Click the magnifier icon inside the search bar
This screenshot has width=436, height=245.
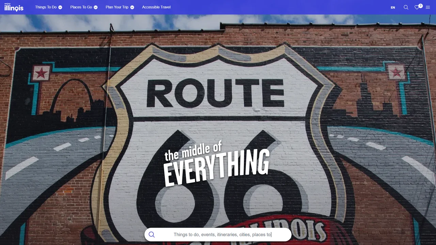152,234
